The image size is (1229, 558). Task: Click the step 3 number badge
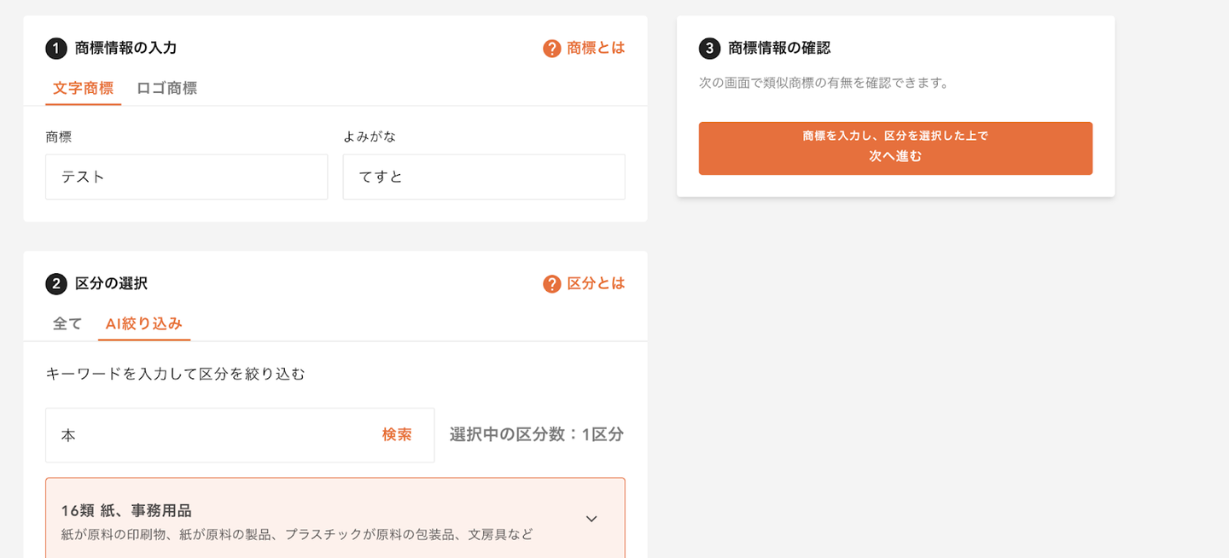[709, 49]
